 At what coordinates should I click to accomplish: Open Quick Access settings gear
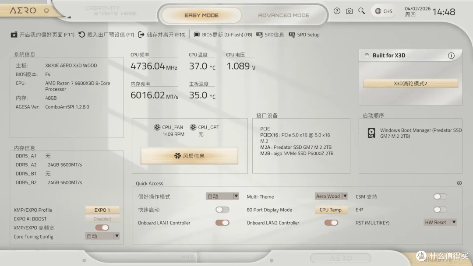(x=459, y=183)
